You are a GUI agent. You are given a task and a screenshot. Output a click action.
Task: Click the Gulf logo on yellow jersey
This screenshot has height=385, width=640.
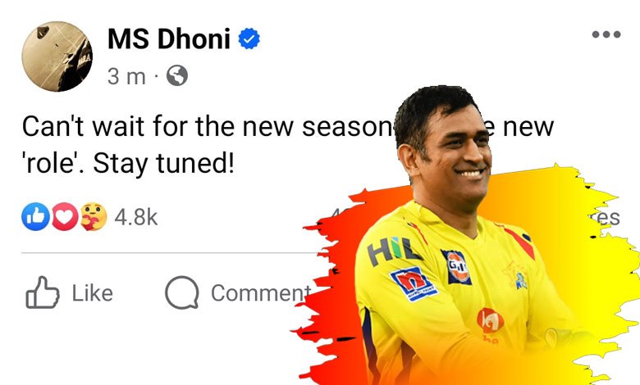(457, 267)
